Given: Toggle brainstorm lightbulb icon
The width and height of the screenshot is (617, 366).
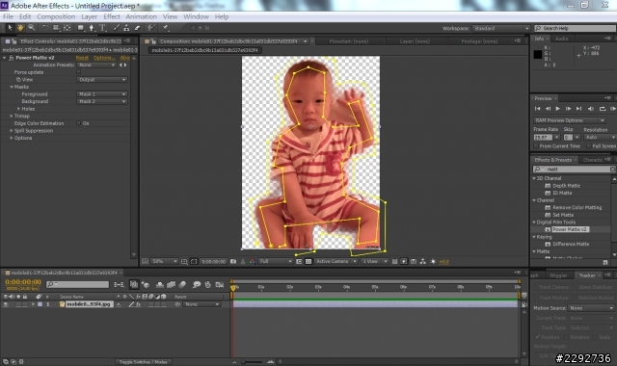Looking at the screenshot, I should 197,284.
